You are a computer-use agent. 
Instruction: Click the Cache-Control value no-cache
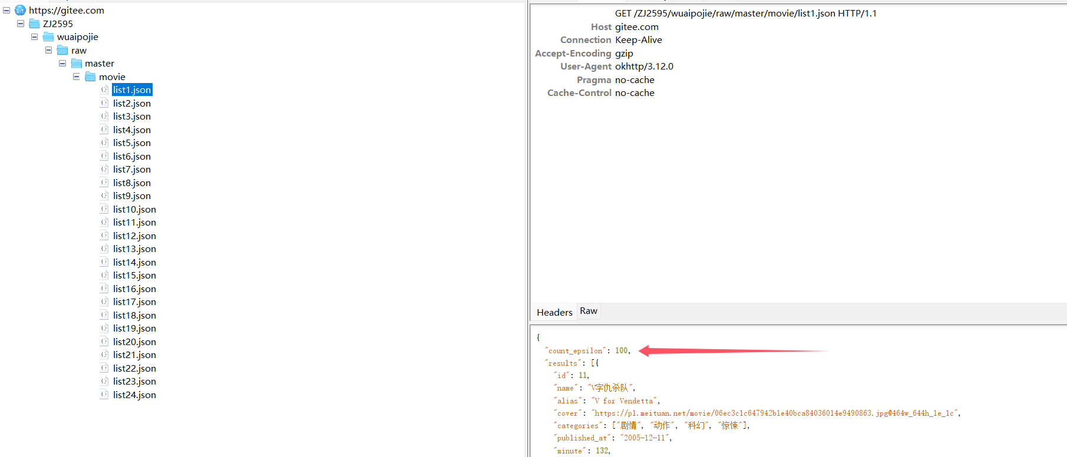pos(635,92)
